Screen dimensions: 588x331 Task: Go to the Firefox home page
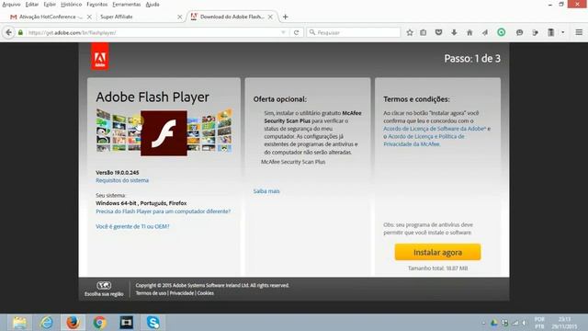coord(469,33)
